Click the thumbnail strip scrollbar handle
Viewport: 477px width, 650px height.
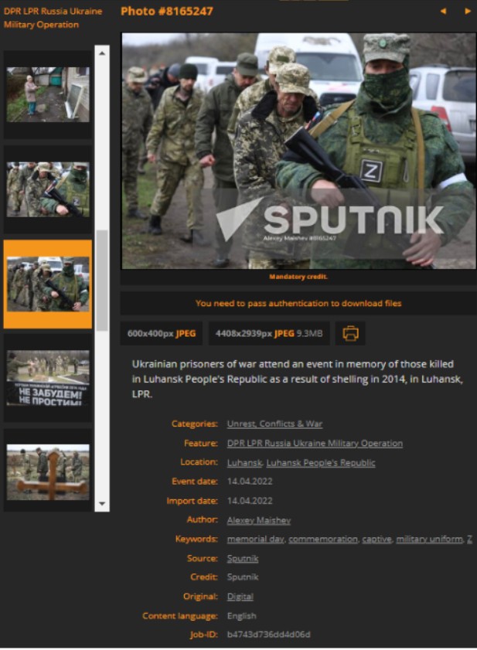[102, 281]
